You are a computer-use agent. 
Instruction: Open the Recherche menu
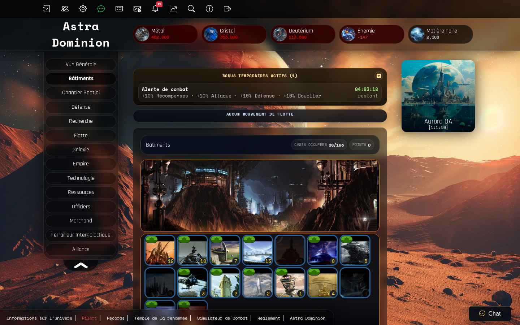[81, 121]
